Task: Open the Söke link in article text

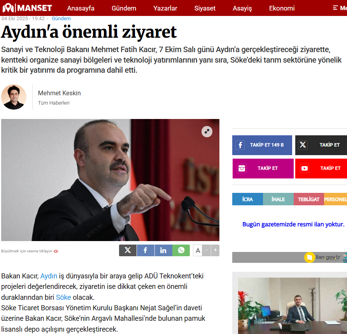Action: coord(63,297)
